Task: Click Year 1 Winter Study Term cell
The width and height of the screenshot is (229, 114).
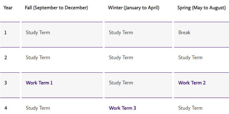Action: pyautogui.click(x=121, y=32)
